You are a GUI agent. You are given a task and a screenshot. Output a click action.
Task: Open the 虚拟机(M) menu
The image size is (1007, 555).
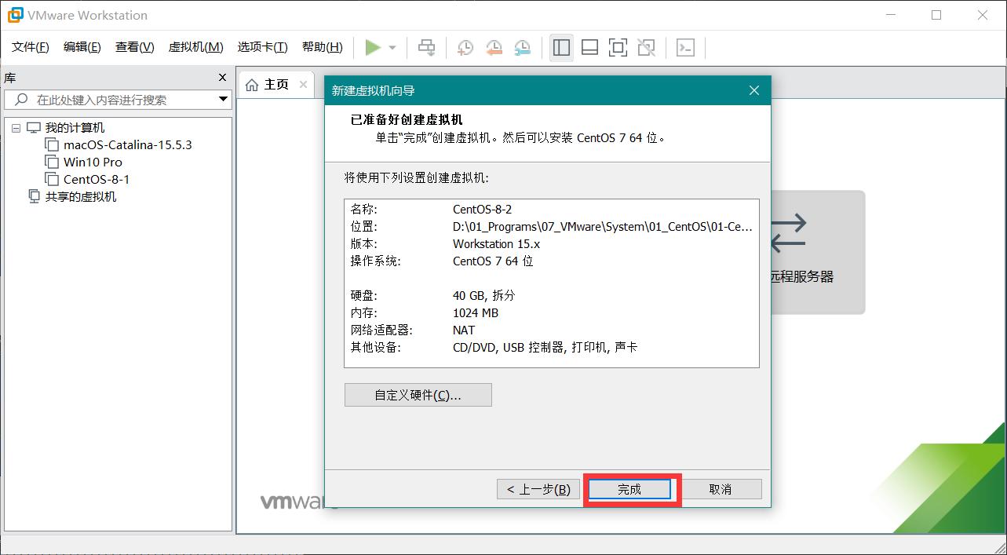[195, 47]
